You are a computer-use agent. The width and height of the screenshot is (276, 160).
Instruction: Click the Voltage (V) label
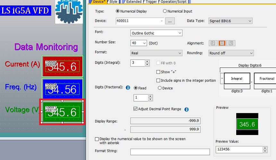[22, 110]
